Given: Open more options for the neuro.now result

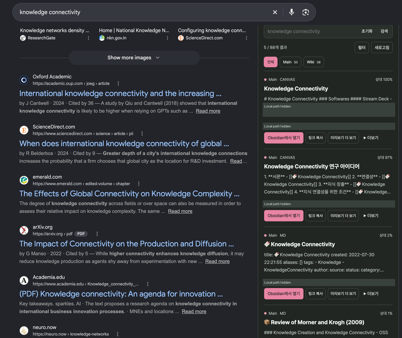Looking at the screenshot, I should pos(118,334).
